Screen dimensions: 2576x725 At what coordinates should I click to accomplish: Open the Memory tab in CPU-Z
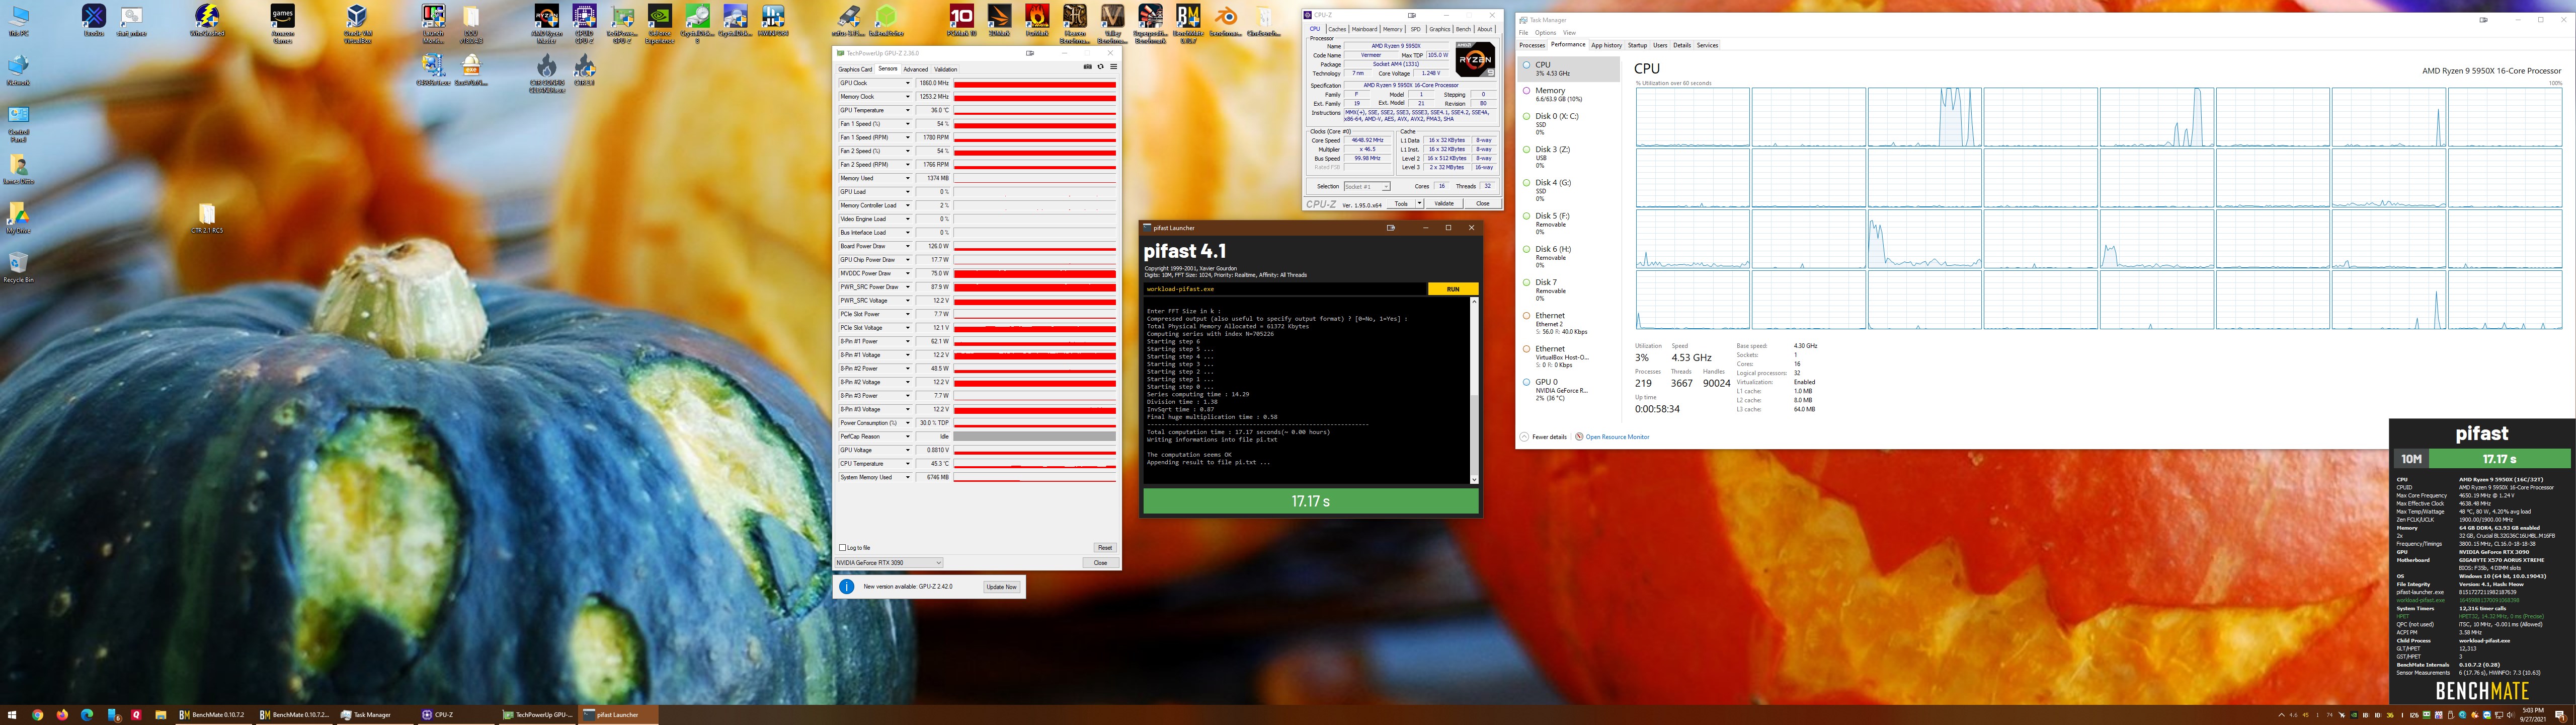(x=1392, y=29)
